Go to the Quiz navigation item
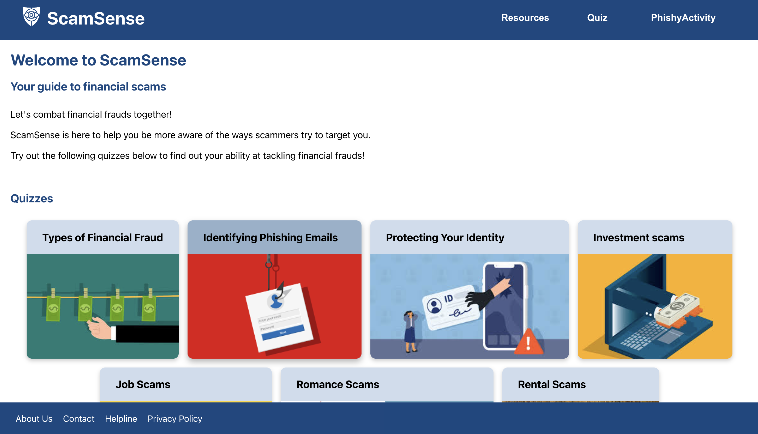The image size is (758, 434). coord(597,17)
